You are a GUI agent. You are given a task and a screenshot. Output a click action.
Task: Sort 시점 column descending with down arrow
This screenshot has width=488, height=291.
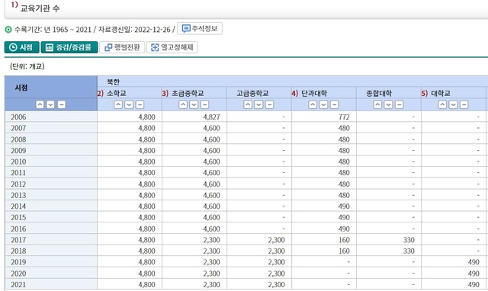tap(50, 105)
